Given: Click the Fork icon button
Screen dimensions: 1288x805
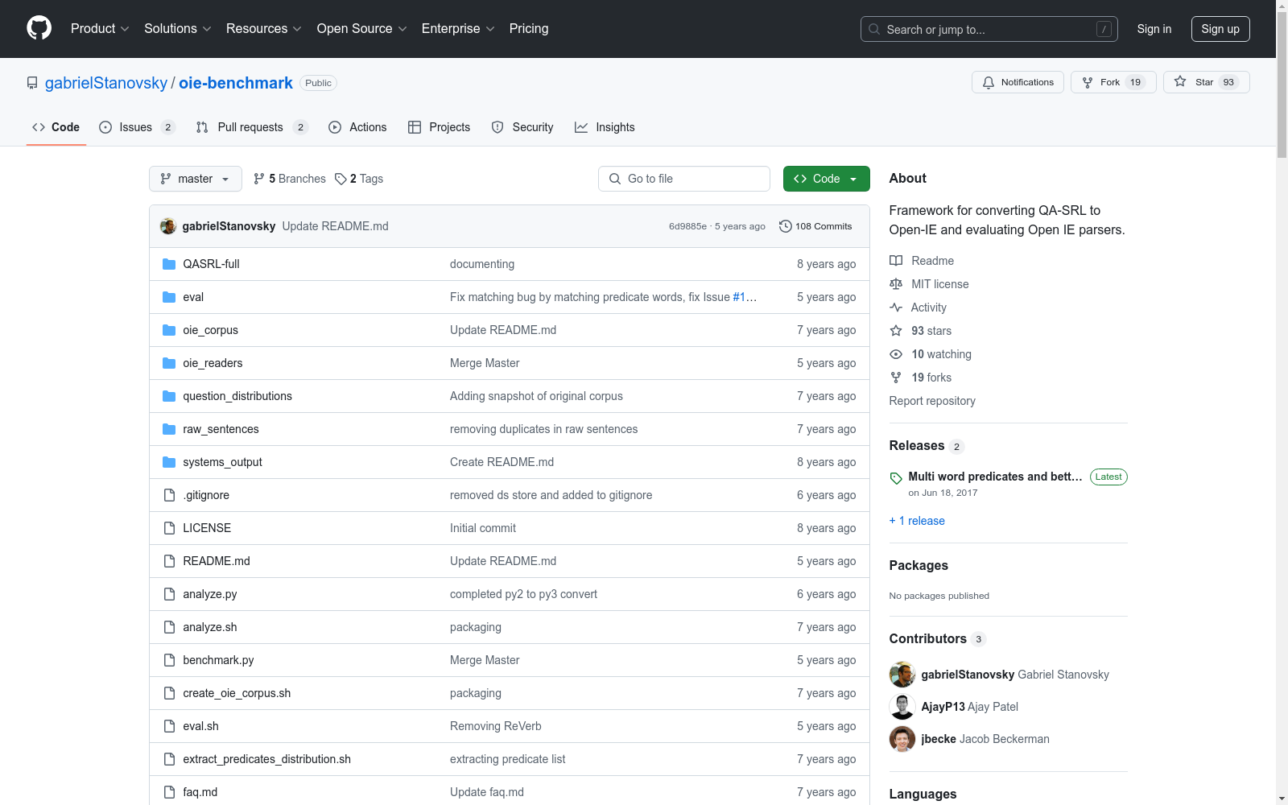Looking at the screenshot, I should pyautogui.click(x=1113, y=82).
